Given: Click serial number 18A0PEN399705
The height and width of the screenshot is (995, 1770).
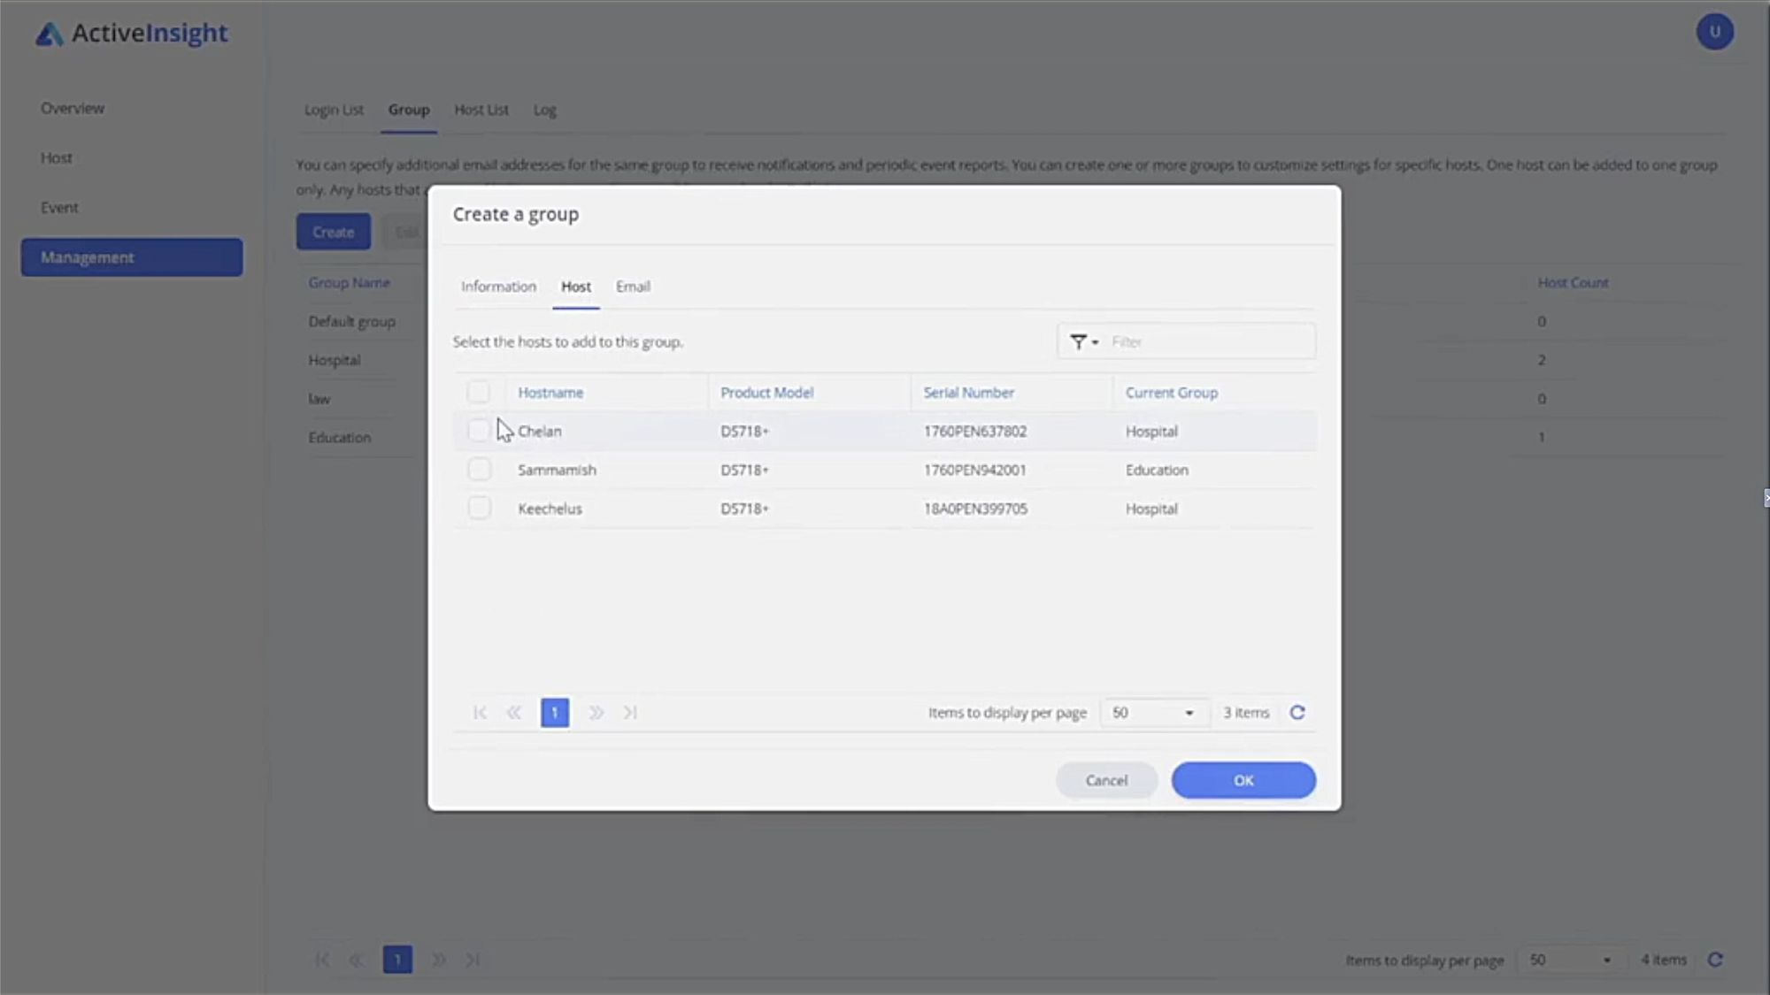Looking at the screenshot, I should pyautogui.click(x=975, y=509).
